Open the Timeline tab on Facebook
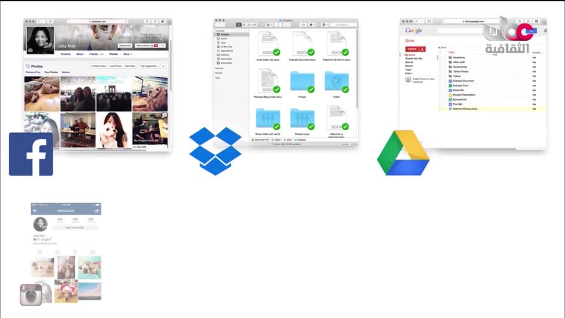 coord(65,54)
